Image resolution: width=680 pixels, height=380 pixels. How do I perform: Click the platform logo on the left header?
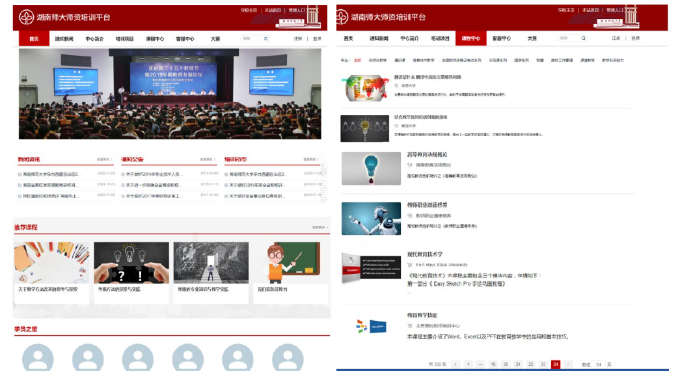tap(27, 18)
